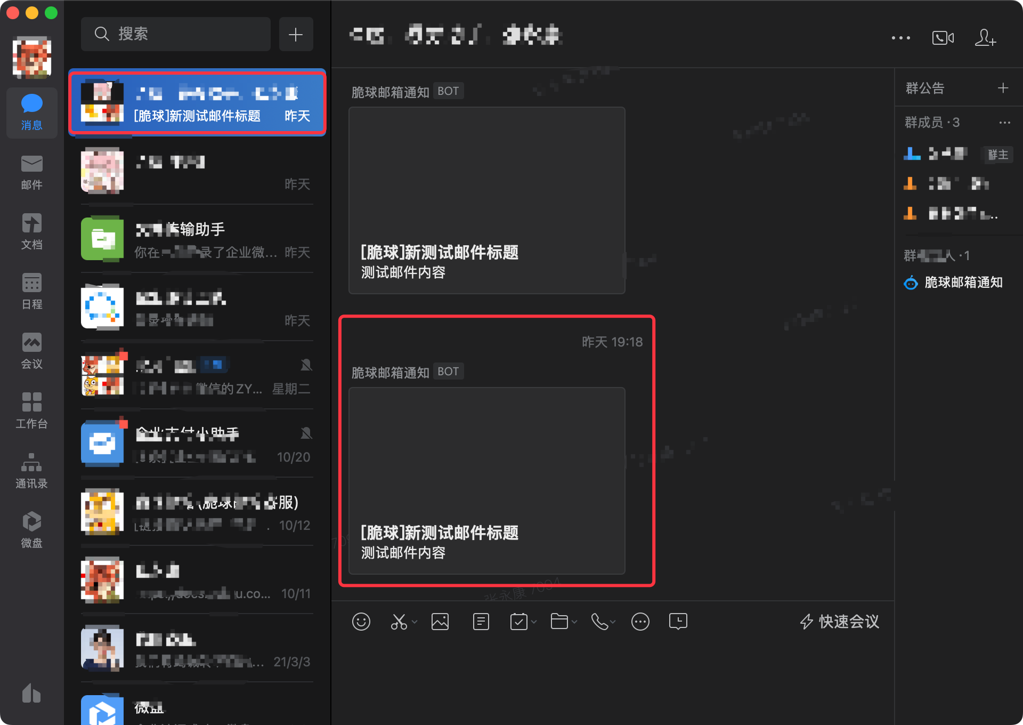Open the 传输助手 file transfer chat

pos(197,239)
